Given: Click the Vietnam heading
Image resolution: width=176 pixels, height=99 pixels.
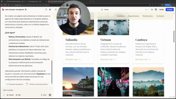Looking at the screenshot, I should coord(106,40).
